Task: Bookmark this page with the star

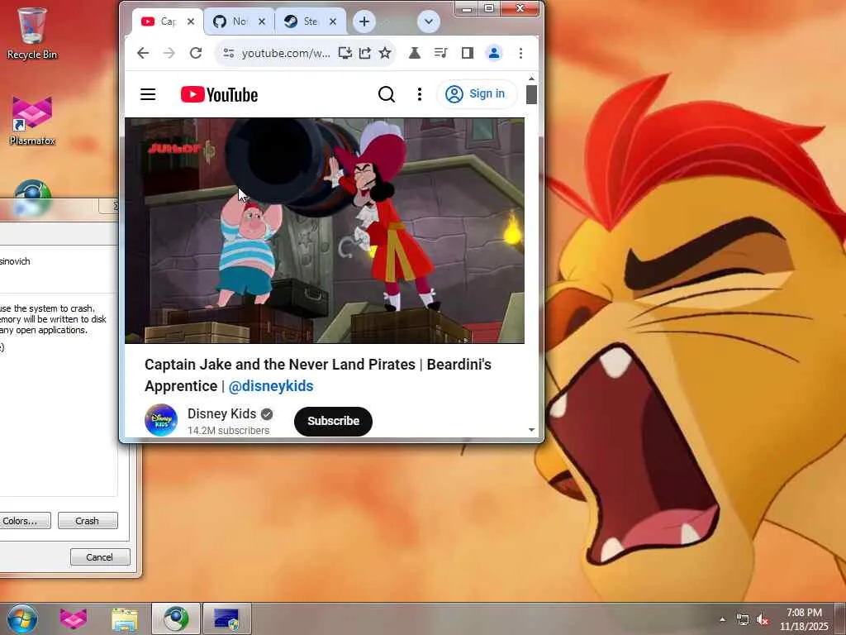Action: [x=385, y=53]
